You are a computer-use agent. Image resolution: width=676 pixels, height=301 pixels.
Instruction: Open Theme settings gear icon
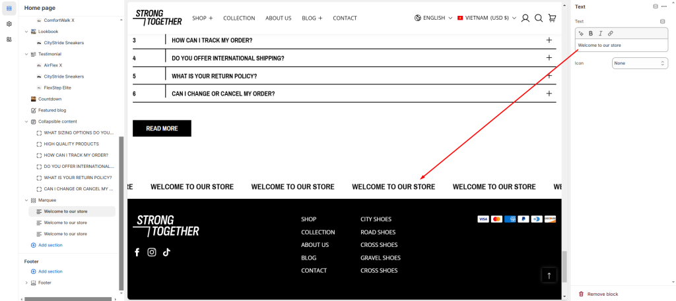9,24
